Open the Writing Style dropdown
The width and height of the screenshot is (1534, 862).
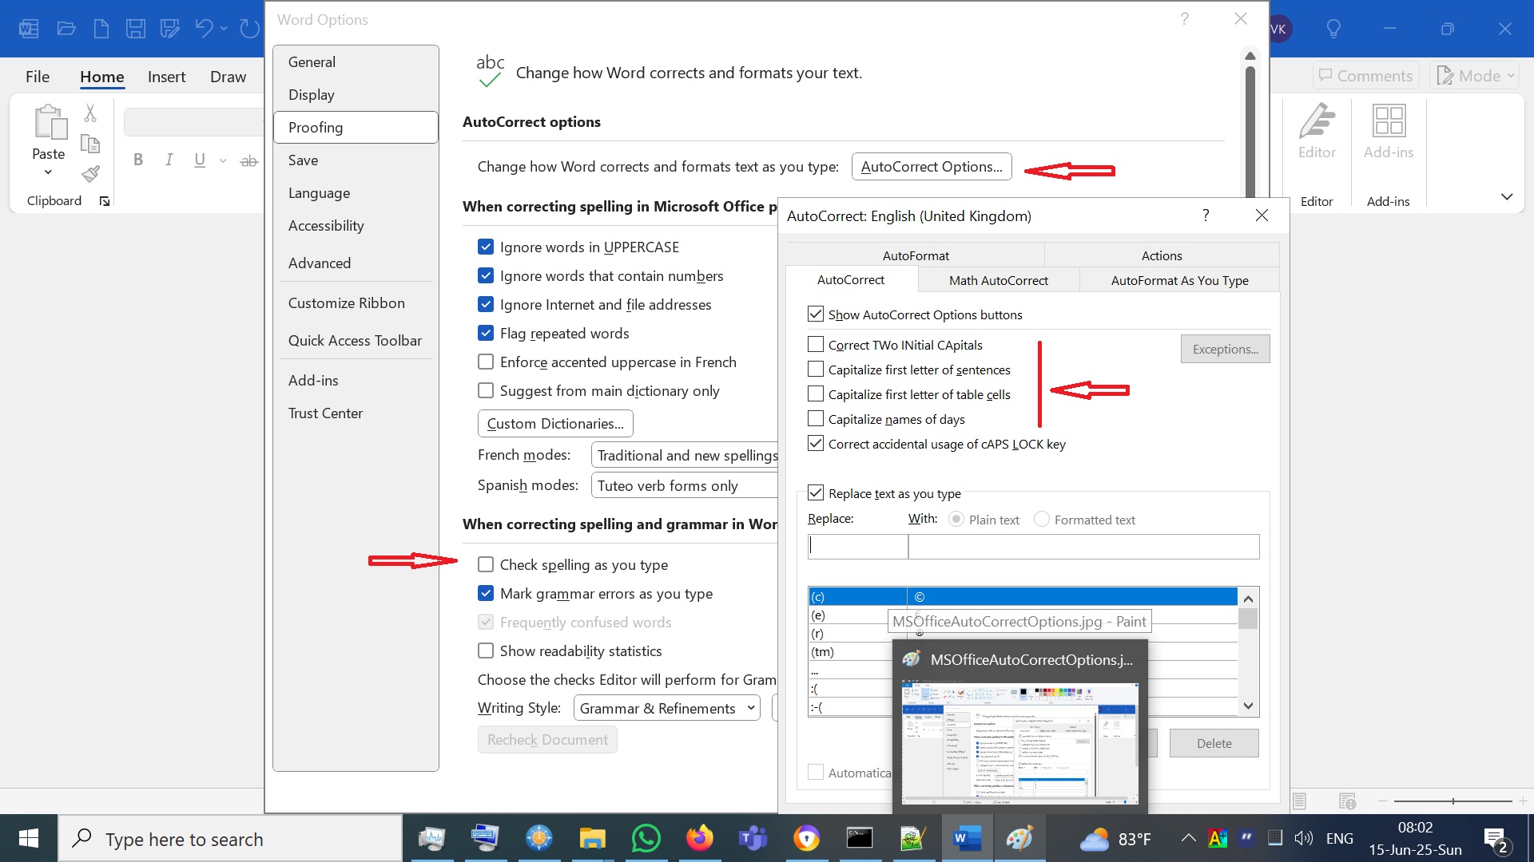click(x=667, y=708)
